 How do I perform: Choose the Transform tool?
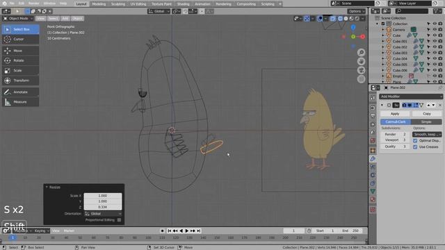[x=20, y=81]
